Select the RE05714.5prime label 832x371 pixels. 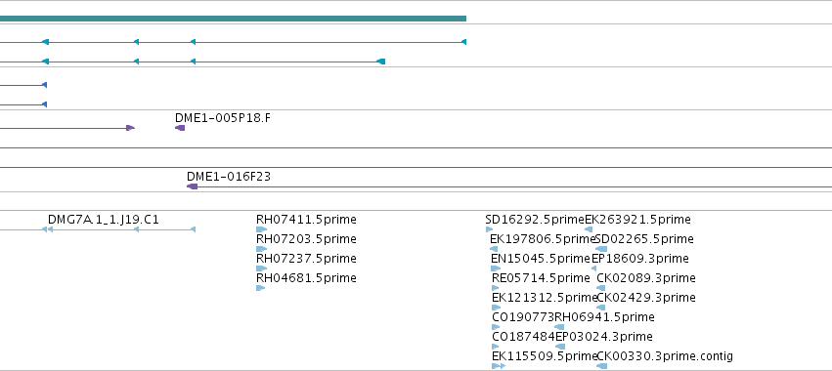pos(541,278)
